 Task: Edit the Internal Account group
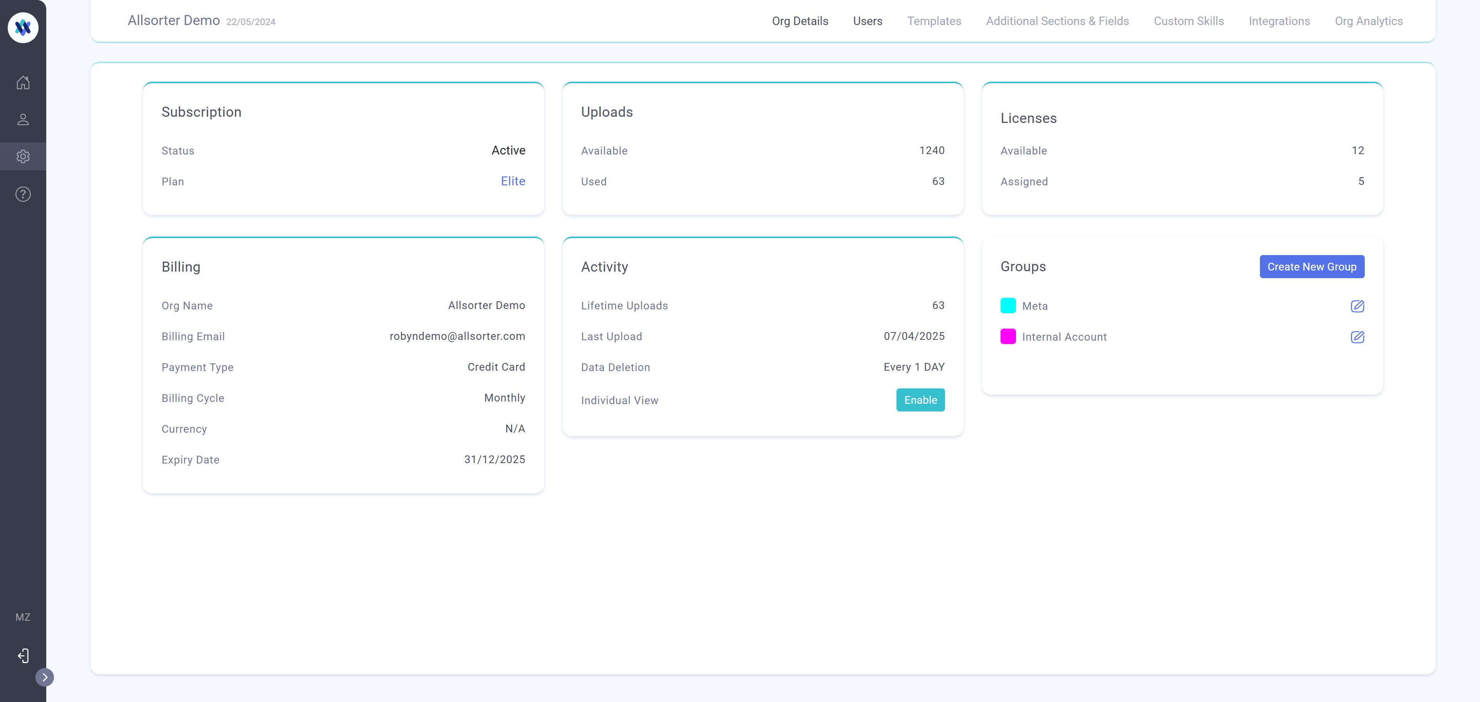[x=1357, y=337]
